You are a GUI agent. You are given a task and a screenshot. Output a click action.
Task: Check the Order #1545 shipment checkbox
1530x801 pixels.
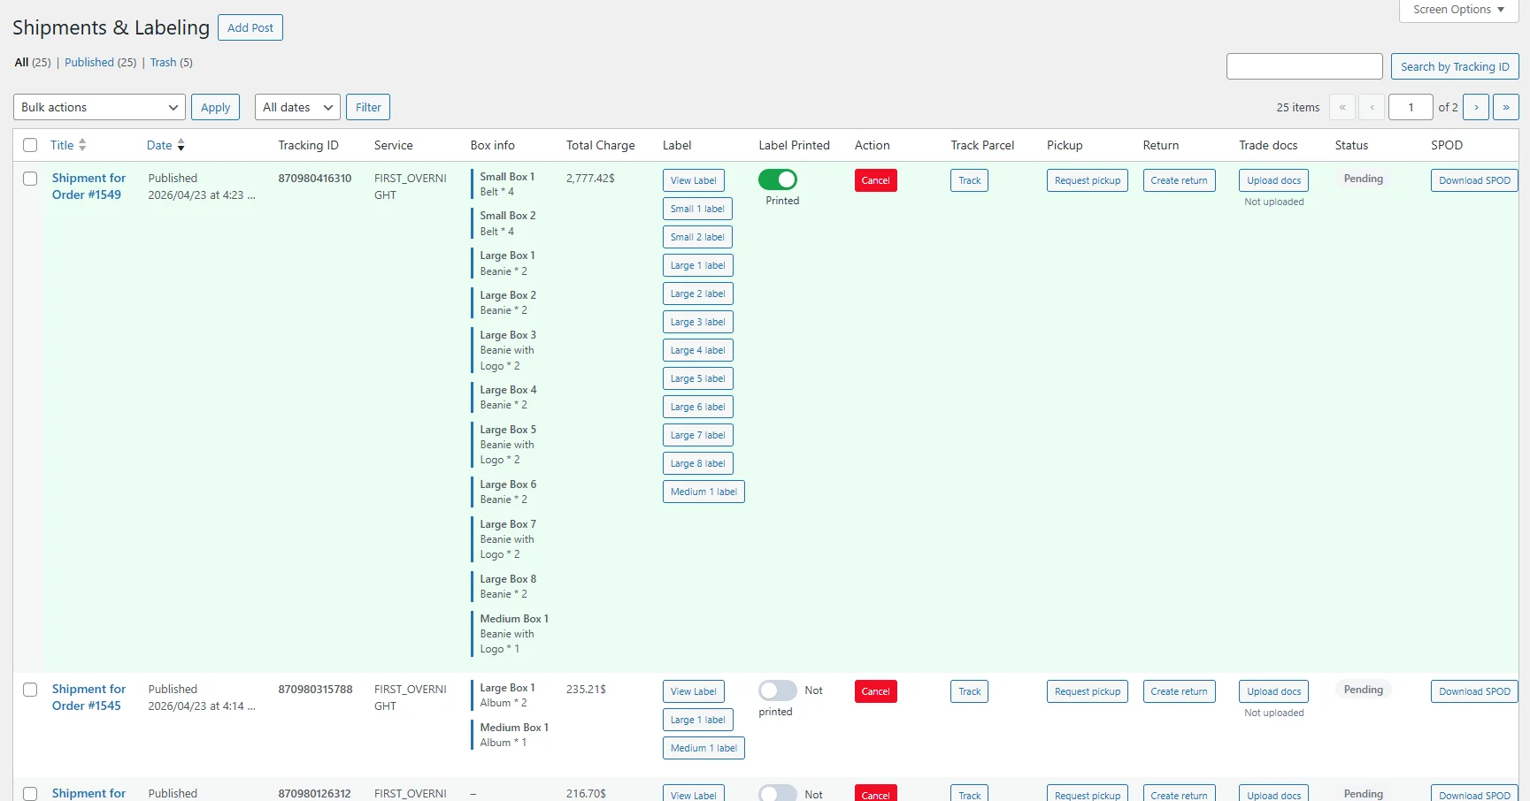pos(30,690)
